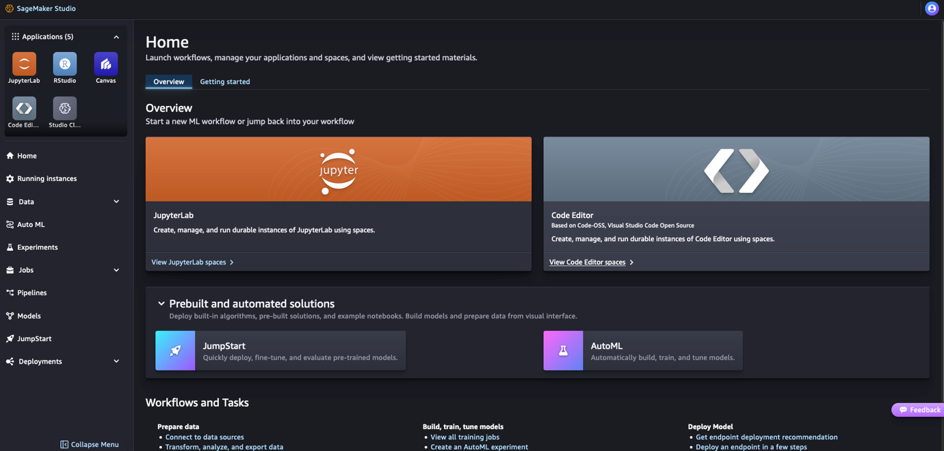This screenshot has width=944, height=451.
Task: Collapse Prebuilt and automated solutions section
Action: 161,303
